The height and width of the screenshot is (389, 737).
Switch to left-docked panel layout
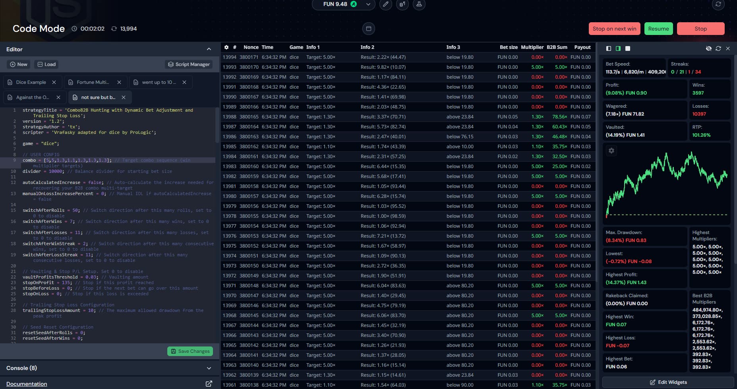(609, 48)
